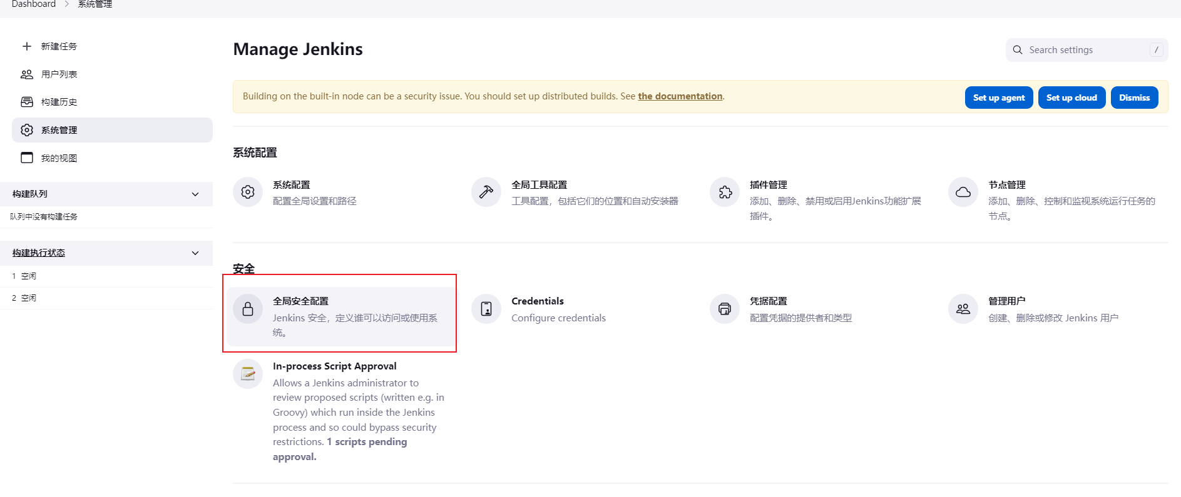This screenshot has width=1181, height=497.
Task: Open 用户列表 from the sidebar
Action: (x=59, y=74)
